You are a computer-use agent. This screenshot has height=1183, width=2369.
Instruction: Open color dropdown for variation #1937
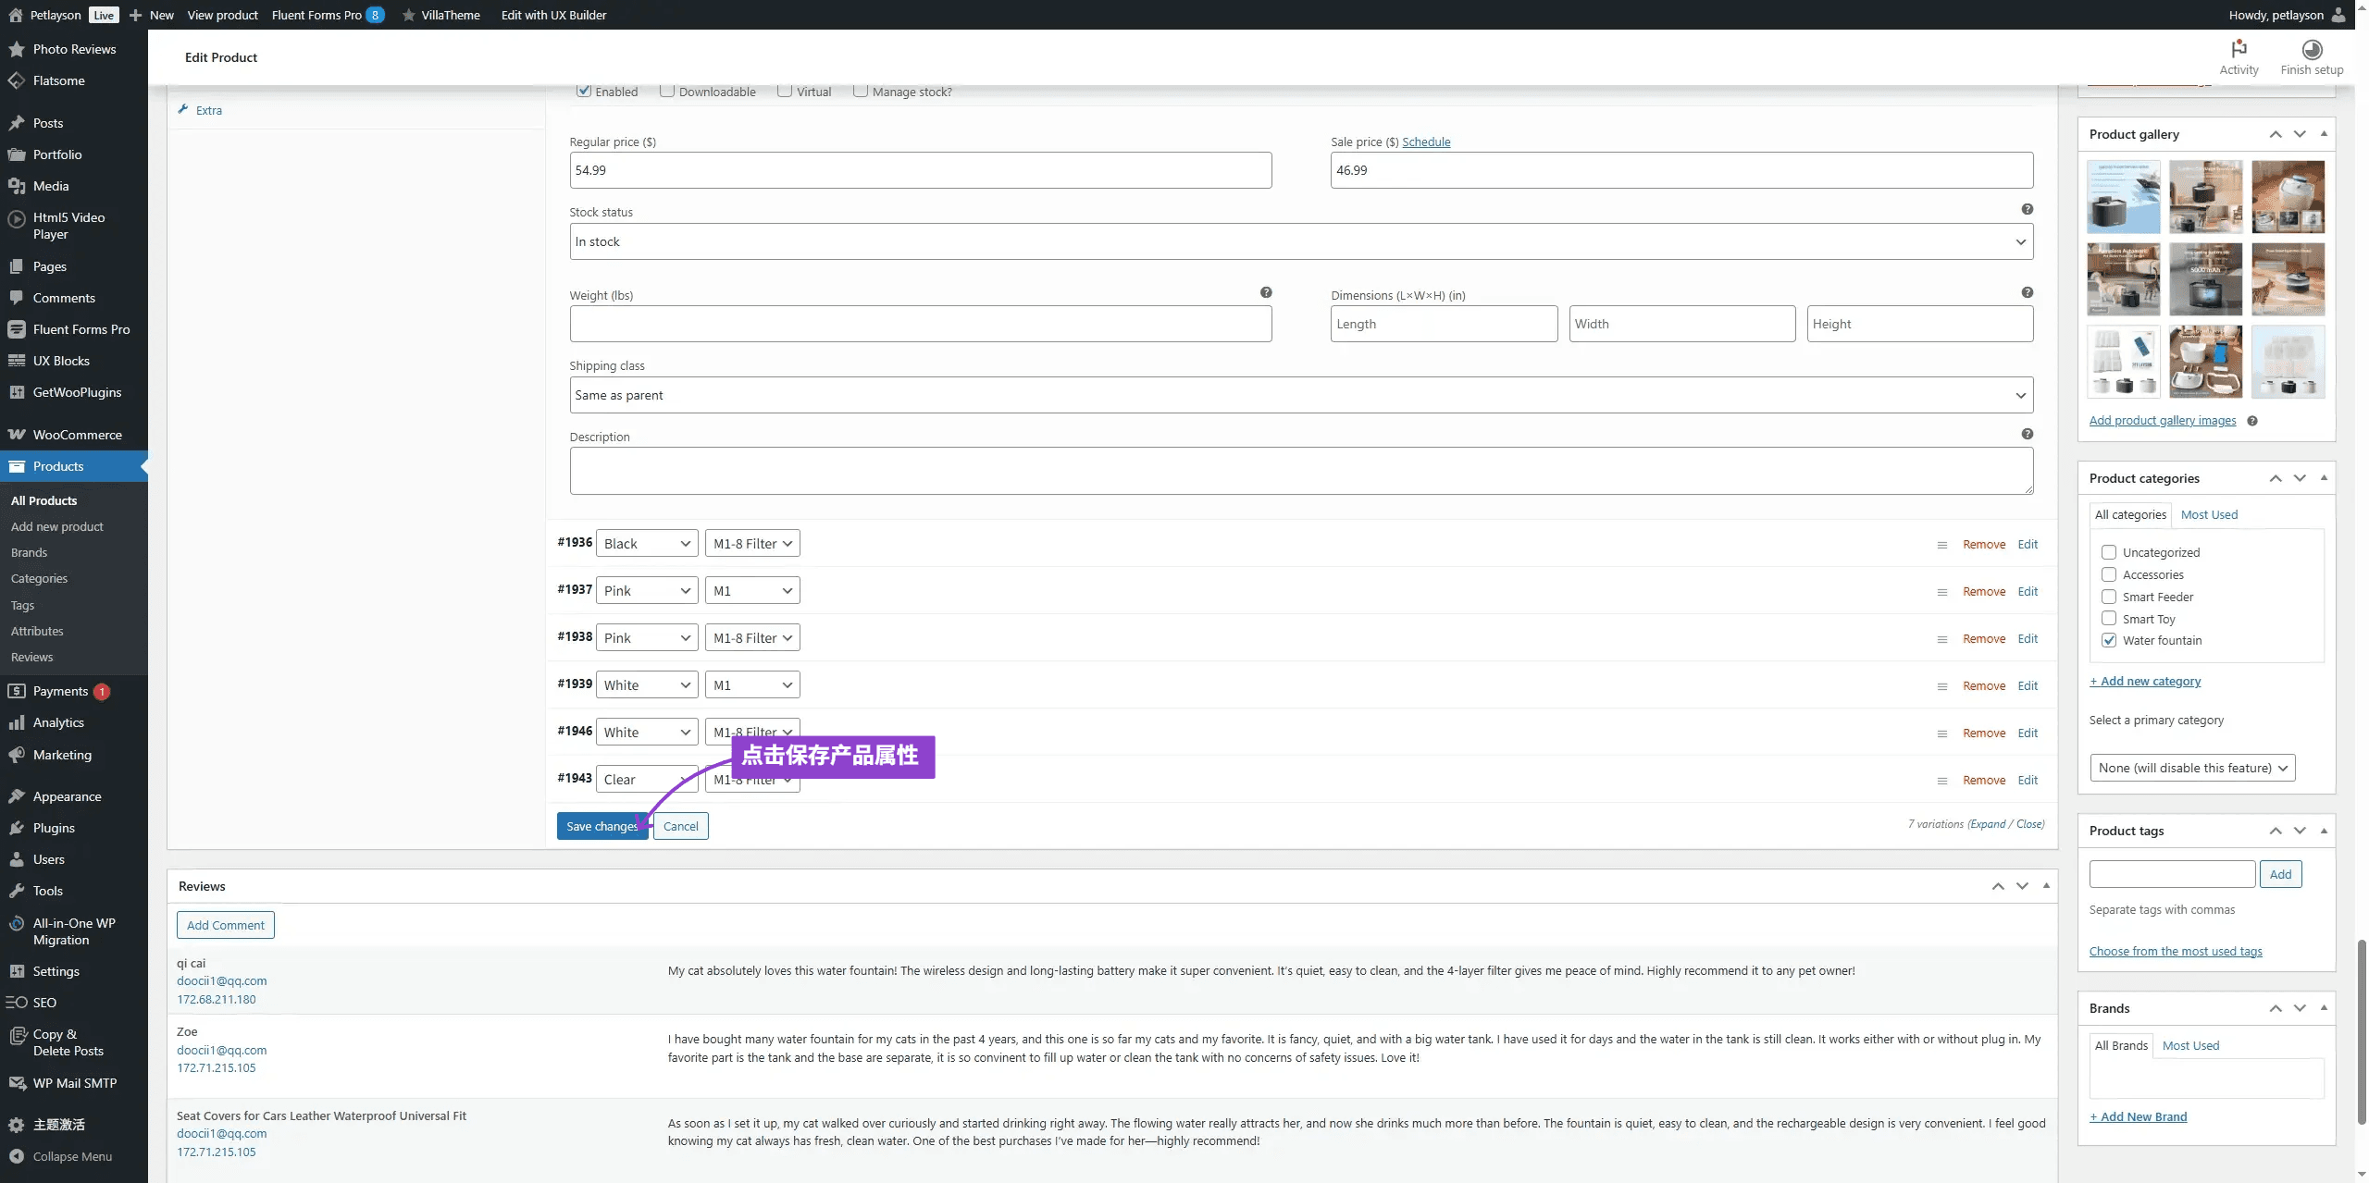tap(647, 591)
